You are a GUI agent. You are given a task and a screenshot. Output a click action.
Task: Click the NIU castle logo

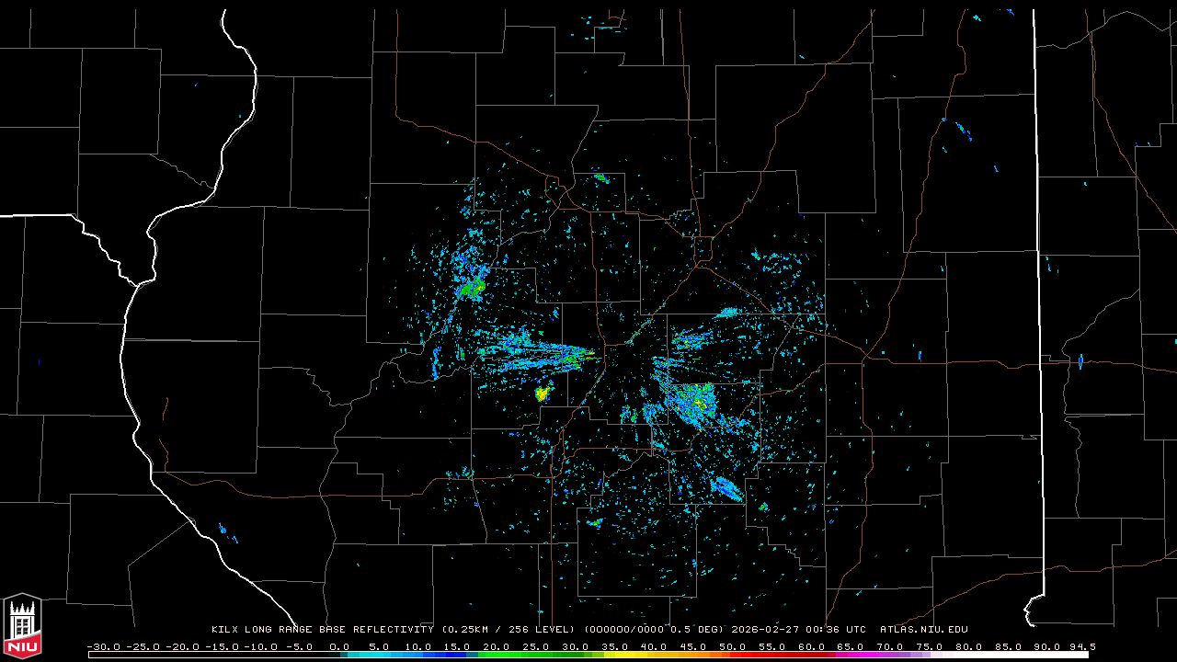pos(22,627)
